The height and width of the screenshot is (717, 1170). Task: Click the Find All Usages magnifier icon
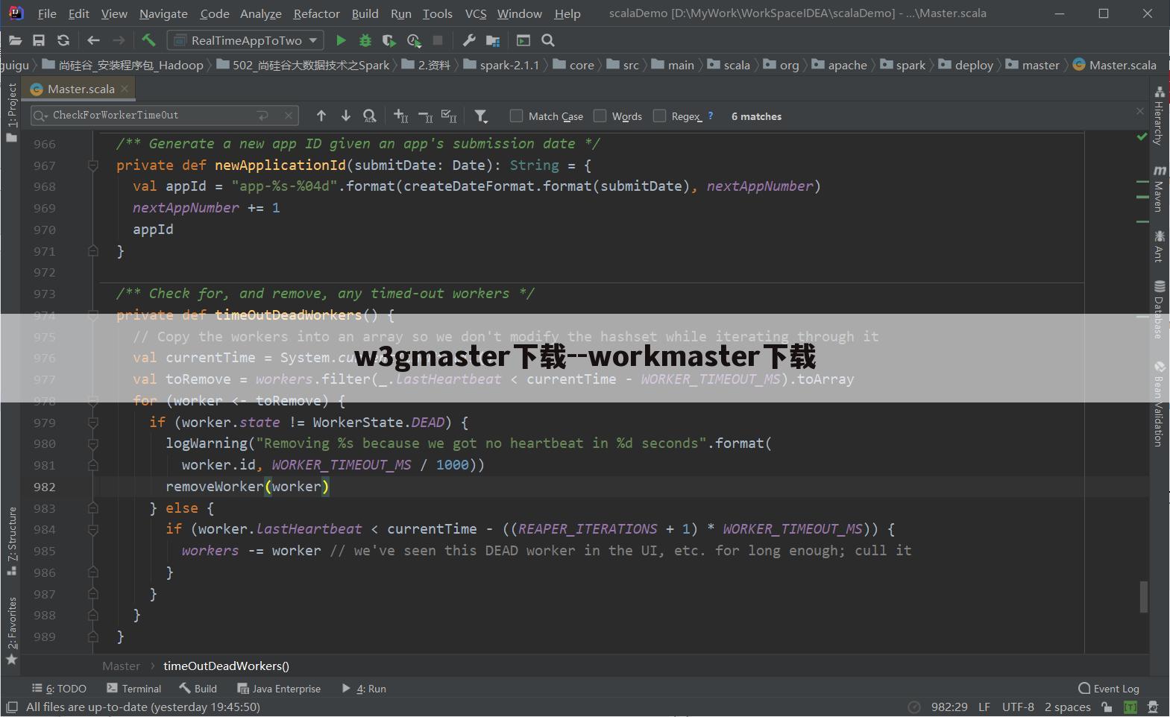click(x=369, y=116)
